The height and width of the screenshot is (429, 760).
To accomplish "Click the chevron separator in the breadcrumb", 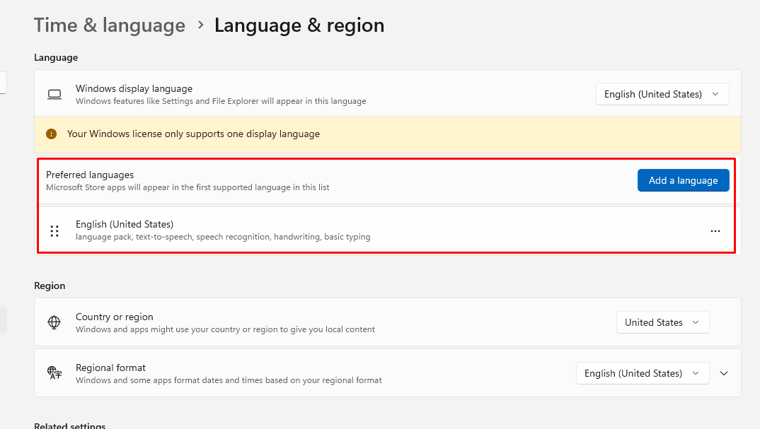I will click(200, 24).
